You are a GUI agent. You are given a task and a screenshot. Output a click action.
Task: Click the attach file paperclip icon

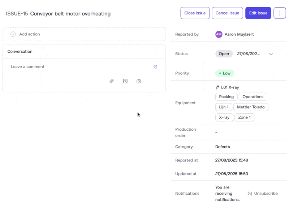112,81
